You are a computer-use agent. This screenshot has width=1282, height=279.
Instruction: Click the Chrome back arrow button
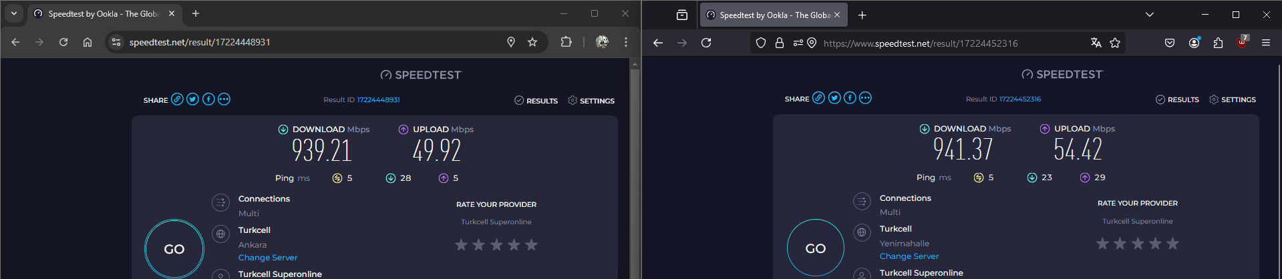pyautogui.click(x=15, y=42)
